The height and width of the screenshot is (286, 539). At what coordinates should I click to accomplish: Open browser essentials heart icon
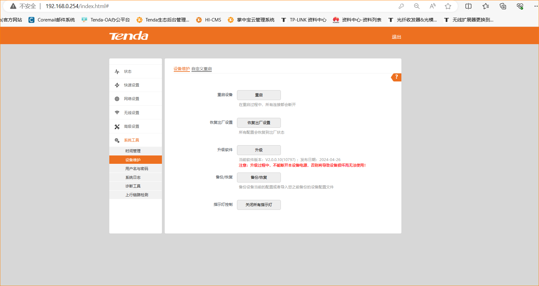tap(520, 6)
